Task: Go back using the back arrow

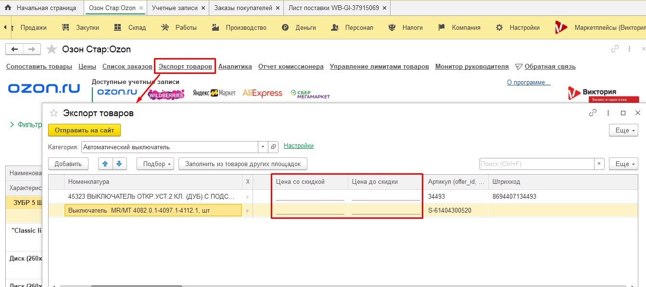Action: 14,49
